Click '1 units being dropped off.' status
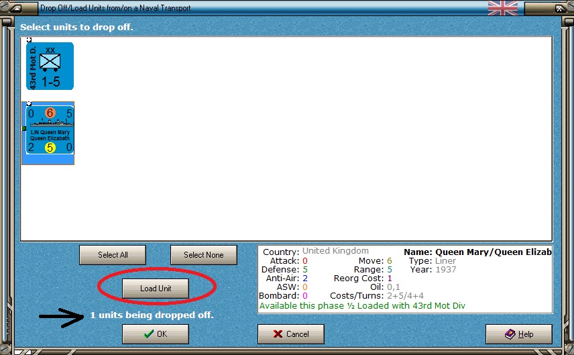The height and width of the screenshot is (355, 574). pos(152,315)
